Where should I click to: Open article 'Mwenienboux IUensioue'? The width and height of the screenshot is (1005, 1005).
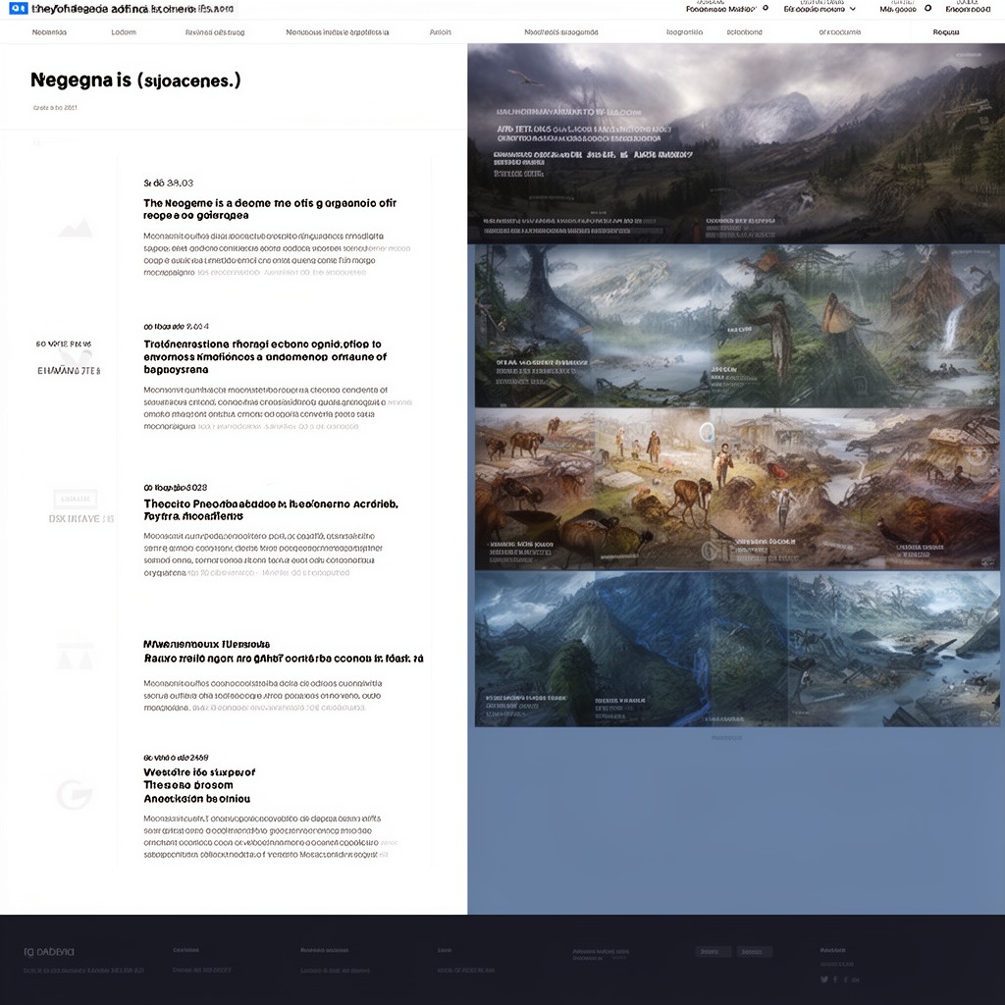(284, 652)
